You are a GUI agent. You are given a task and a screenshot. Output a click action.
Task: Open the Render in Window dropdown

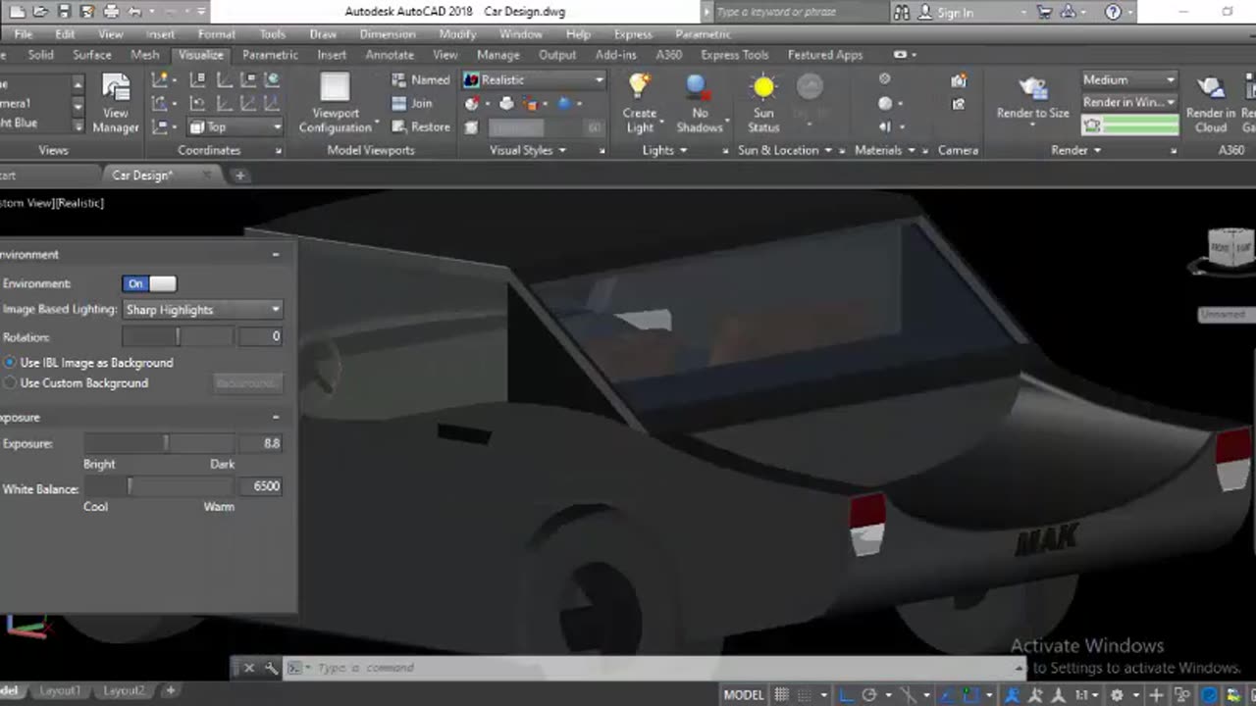point(1129,102)
